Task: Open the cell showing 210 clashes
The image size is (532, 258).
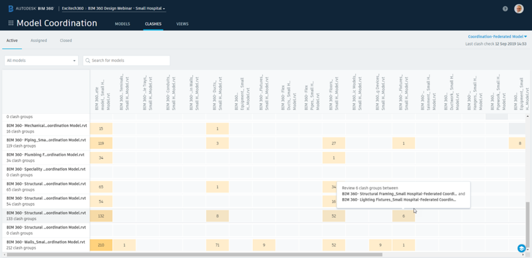Action: (101, 245)
